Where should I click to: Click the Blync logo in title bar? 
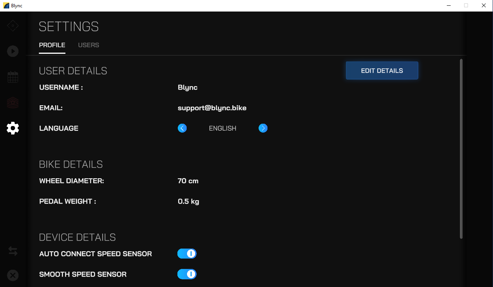click(x=6, y=5)
